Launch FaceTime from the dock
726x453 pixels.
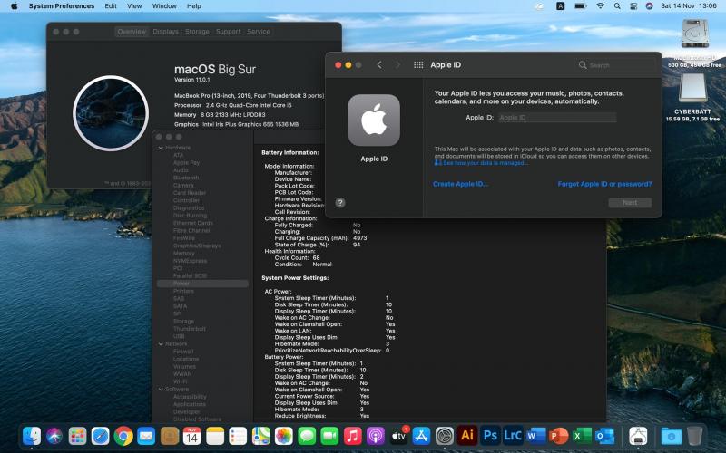(329, 436)
